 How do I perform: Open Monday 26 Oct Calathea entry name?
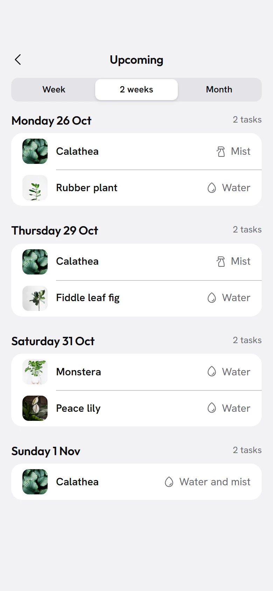coord(77,151)
